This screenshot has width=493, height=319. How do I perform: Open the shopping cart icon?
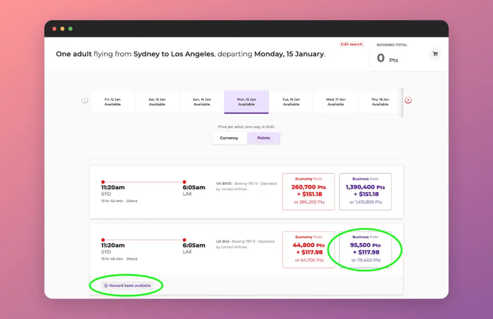coord(435,54)
